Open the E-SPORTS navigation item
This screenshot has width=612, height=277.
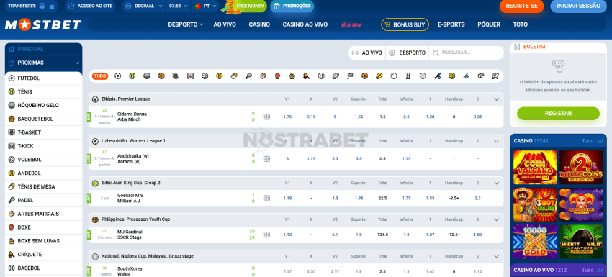tap(451, 24)
